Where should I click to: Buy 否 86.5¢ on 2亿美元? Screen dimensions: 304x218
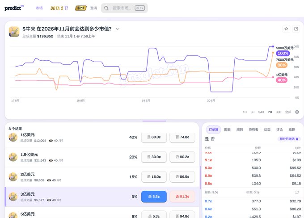point(182,177)
